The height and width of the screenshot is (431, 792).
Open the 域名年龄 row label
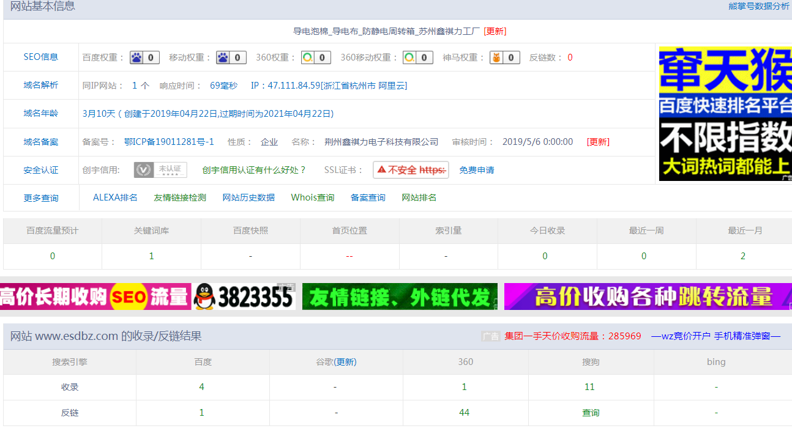click(x=41, y=113)
